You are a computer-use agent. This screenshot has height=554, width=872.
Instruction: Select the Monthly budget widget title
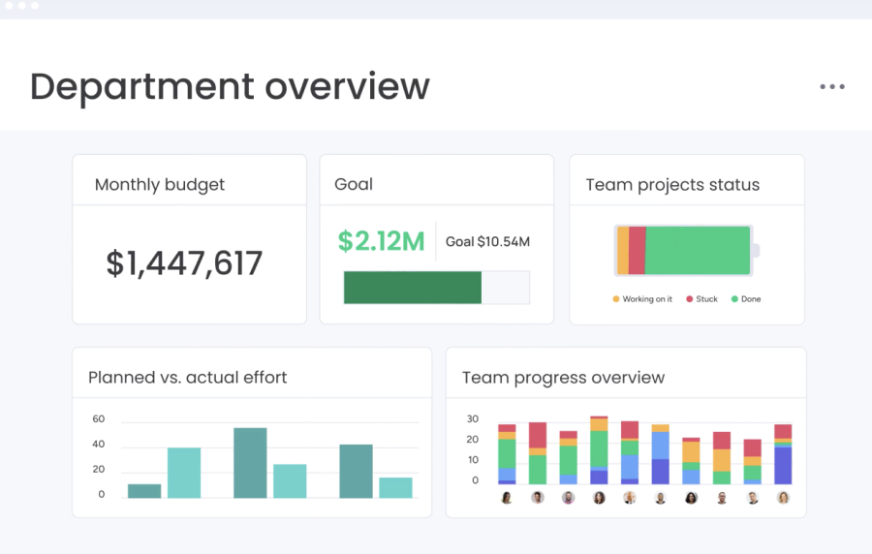[x=160, y=184]
